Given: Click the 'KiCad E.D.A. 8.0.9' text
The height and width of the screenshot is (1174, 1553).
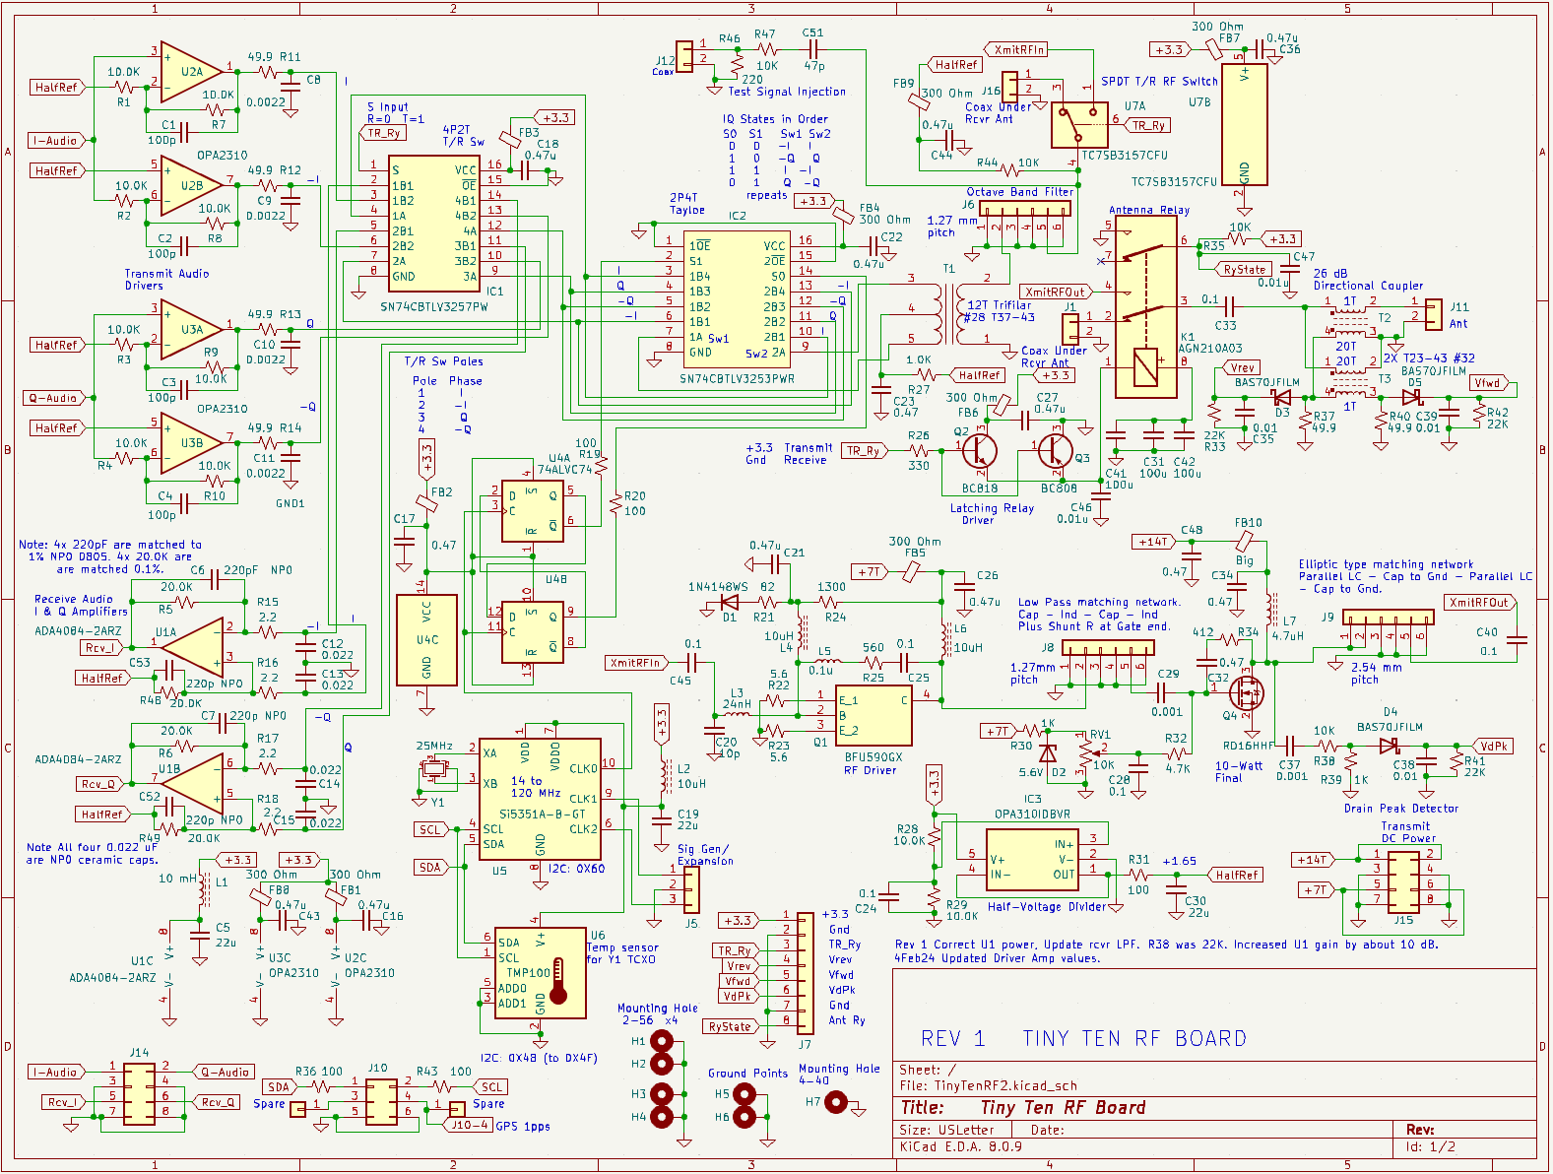Looking at the screenshot, I should click(x=961, y=1147).
